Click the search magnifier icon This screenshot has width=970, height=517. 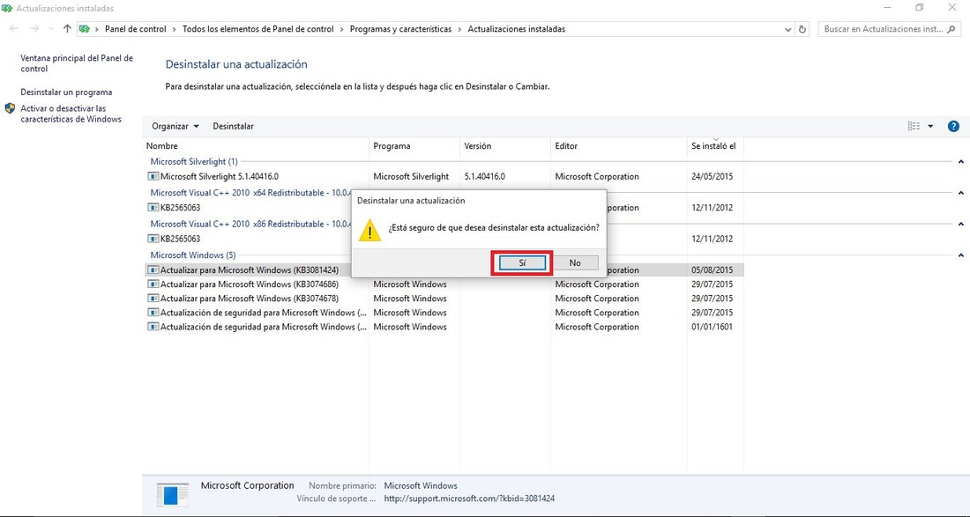tap(951, 29)
